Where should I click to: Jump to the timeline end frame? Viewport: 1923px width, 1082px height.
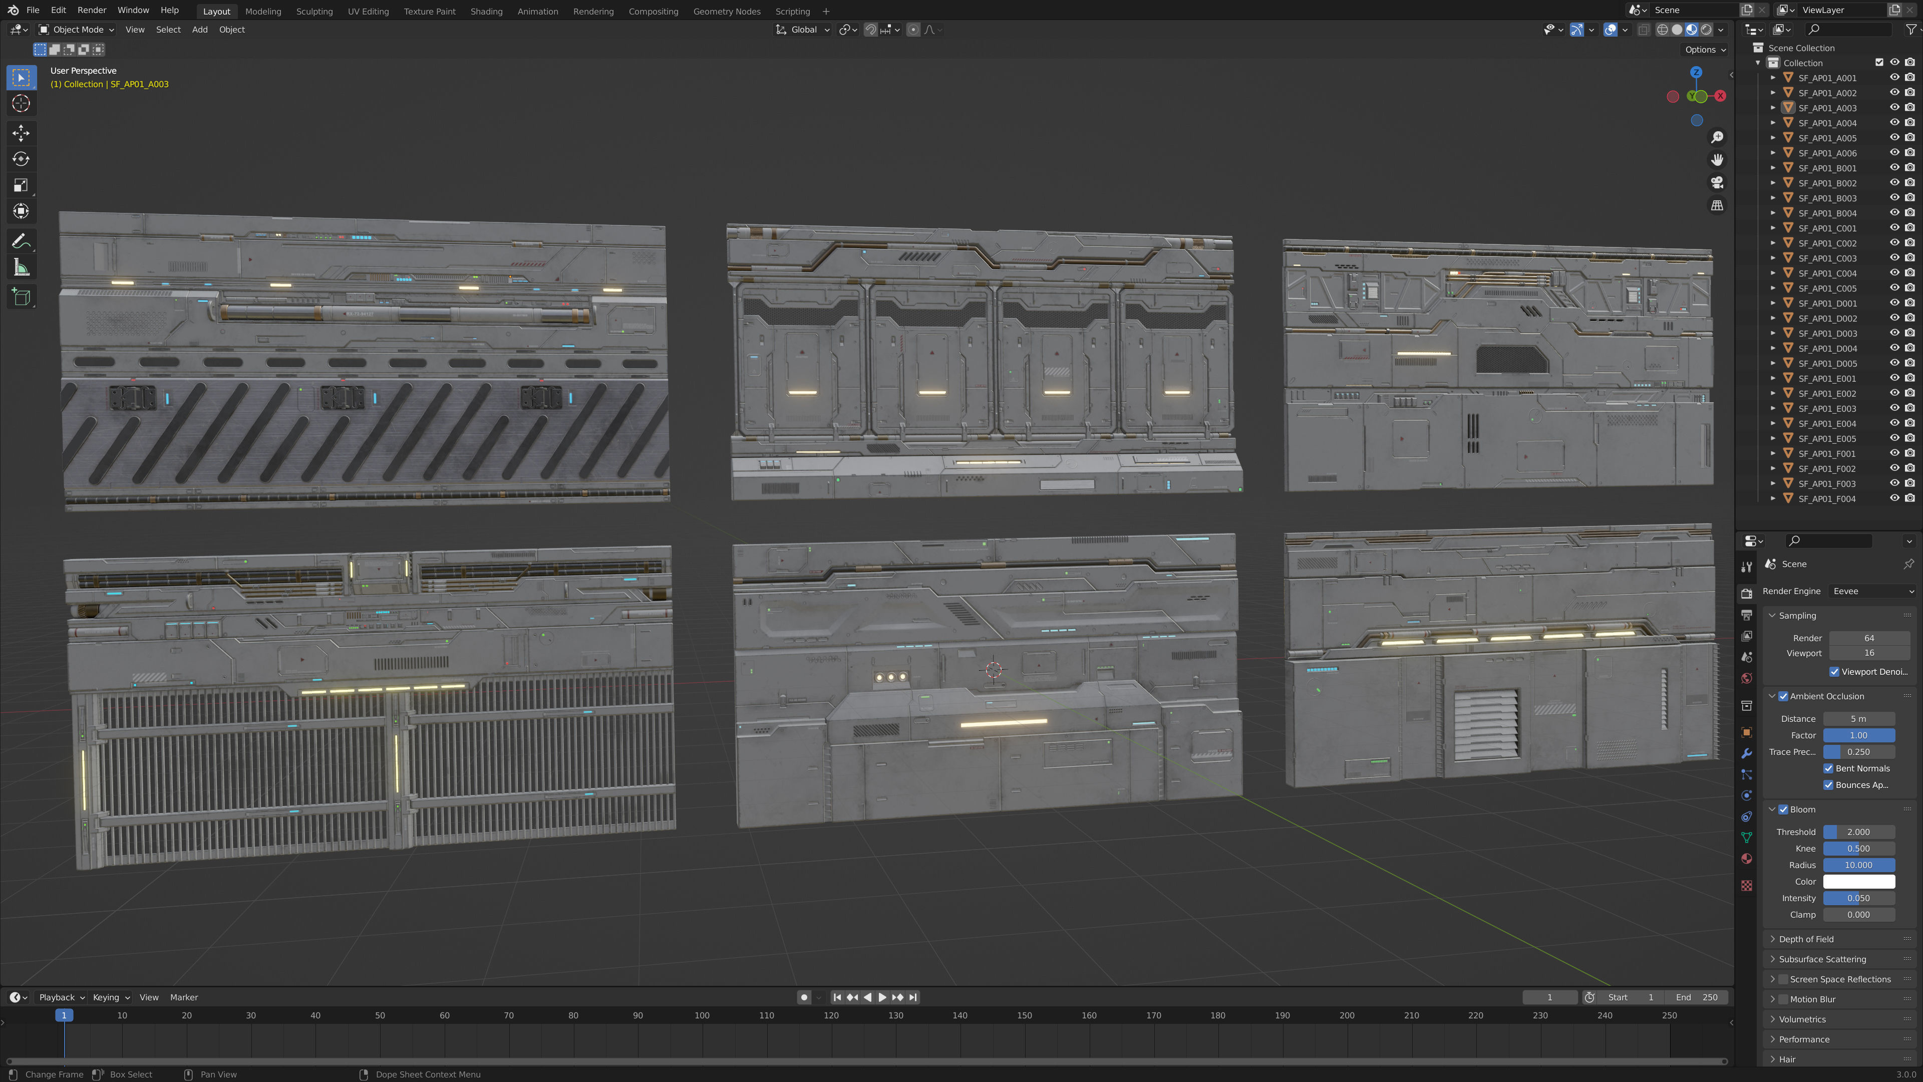pyautogui.click(x=912, y=998)
